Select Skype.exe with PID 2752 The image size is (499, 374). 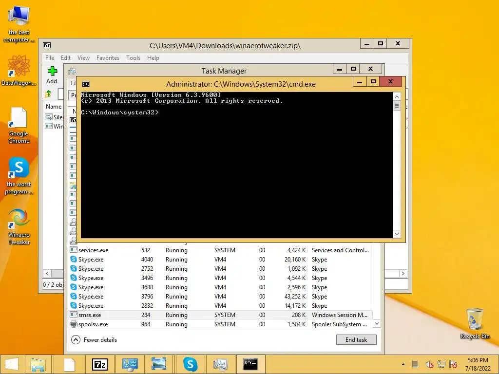220,269
